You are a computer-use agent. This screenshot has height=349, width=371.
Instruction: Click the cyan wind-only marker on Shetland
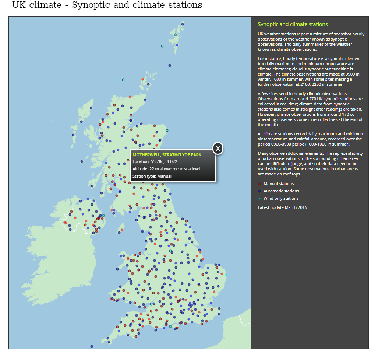176,35
